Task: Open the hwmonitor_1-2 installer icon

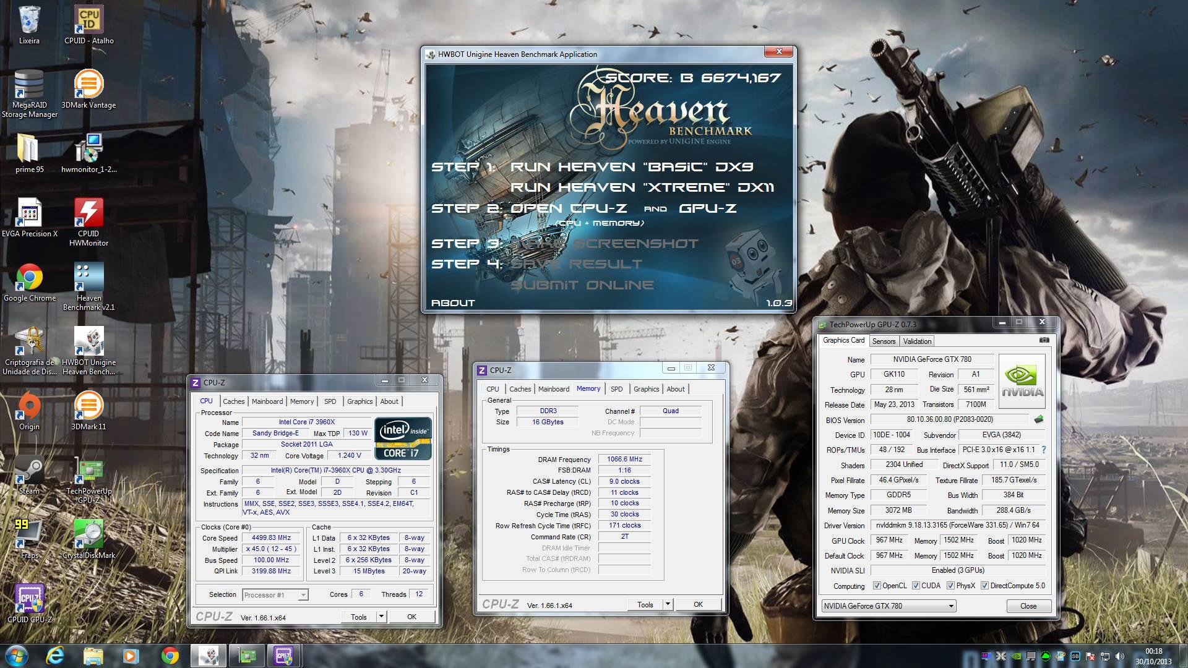Action: (x=88, y=153)
